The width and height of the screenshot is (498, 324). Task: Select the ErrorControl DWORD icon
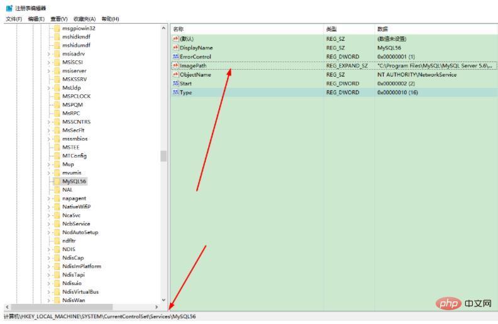[175, 57]
